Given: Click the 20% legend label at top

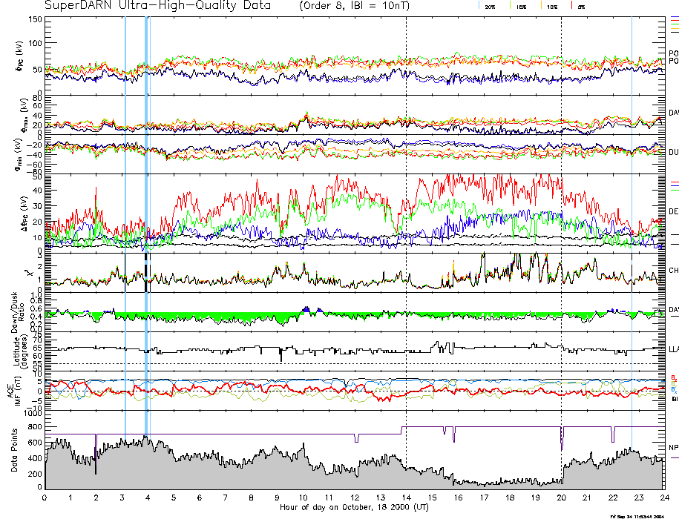Looking at the screenshot, I should coord(491,6).
